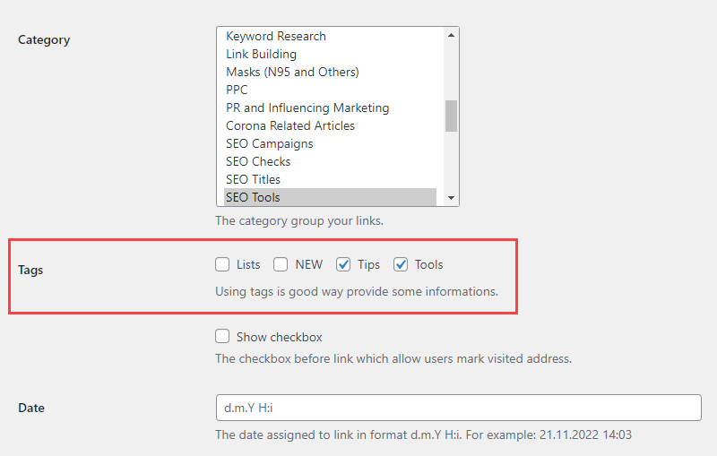Enable the NEW tag checkbox

tap(281, 264)
